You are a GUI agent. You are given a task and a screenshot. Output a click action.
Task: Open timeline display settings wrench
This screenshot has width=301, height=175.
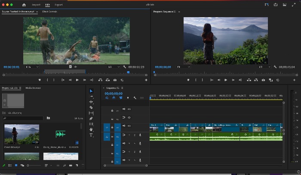click(x=135, y=98)
